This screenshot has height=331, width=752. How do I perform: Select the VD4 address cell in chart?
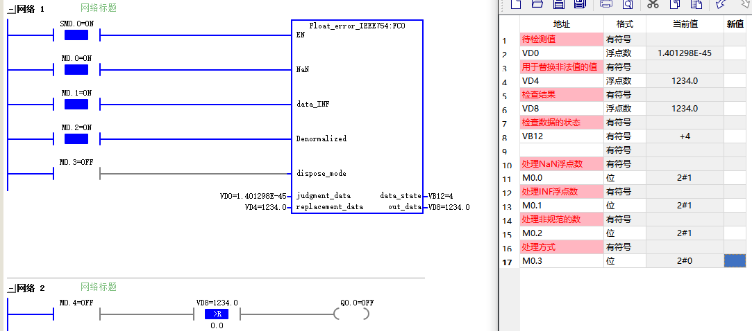(562, 81)
